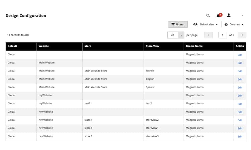Edit the storeview3 row
Viewport: 251px width, 150px height.
pos(240,137)
